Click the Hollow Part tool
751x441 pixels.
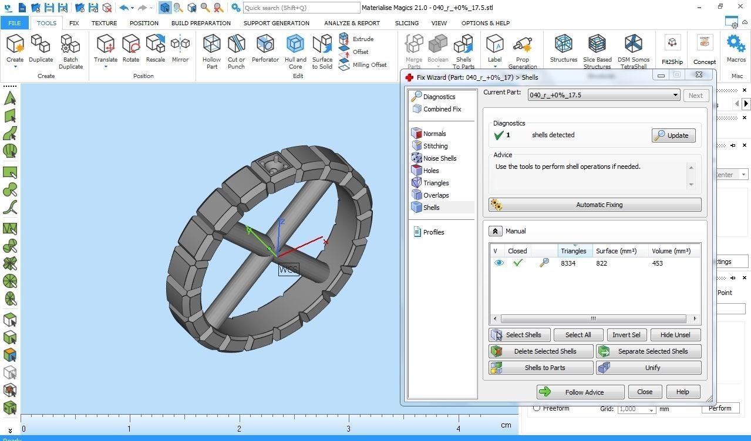[x=211, y=52]
